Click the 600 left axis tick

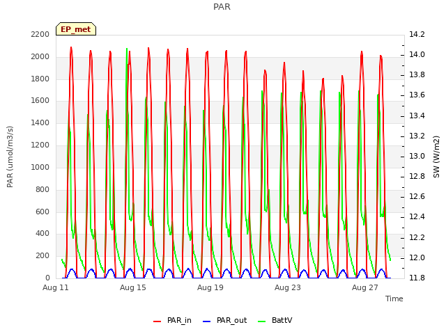[43, 212]
